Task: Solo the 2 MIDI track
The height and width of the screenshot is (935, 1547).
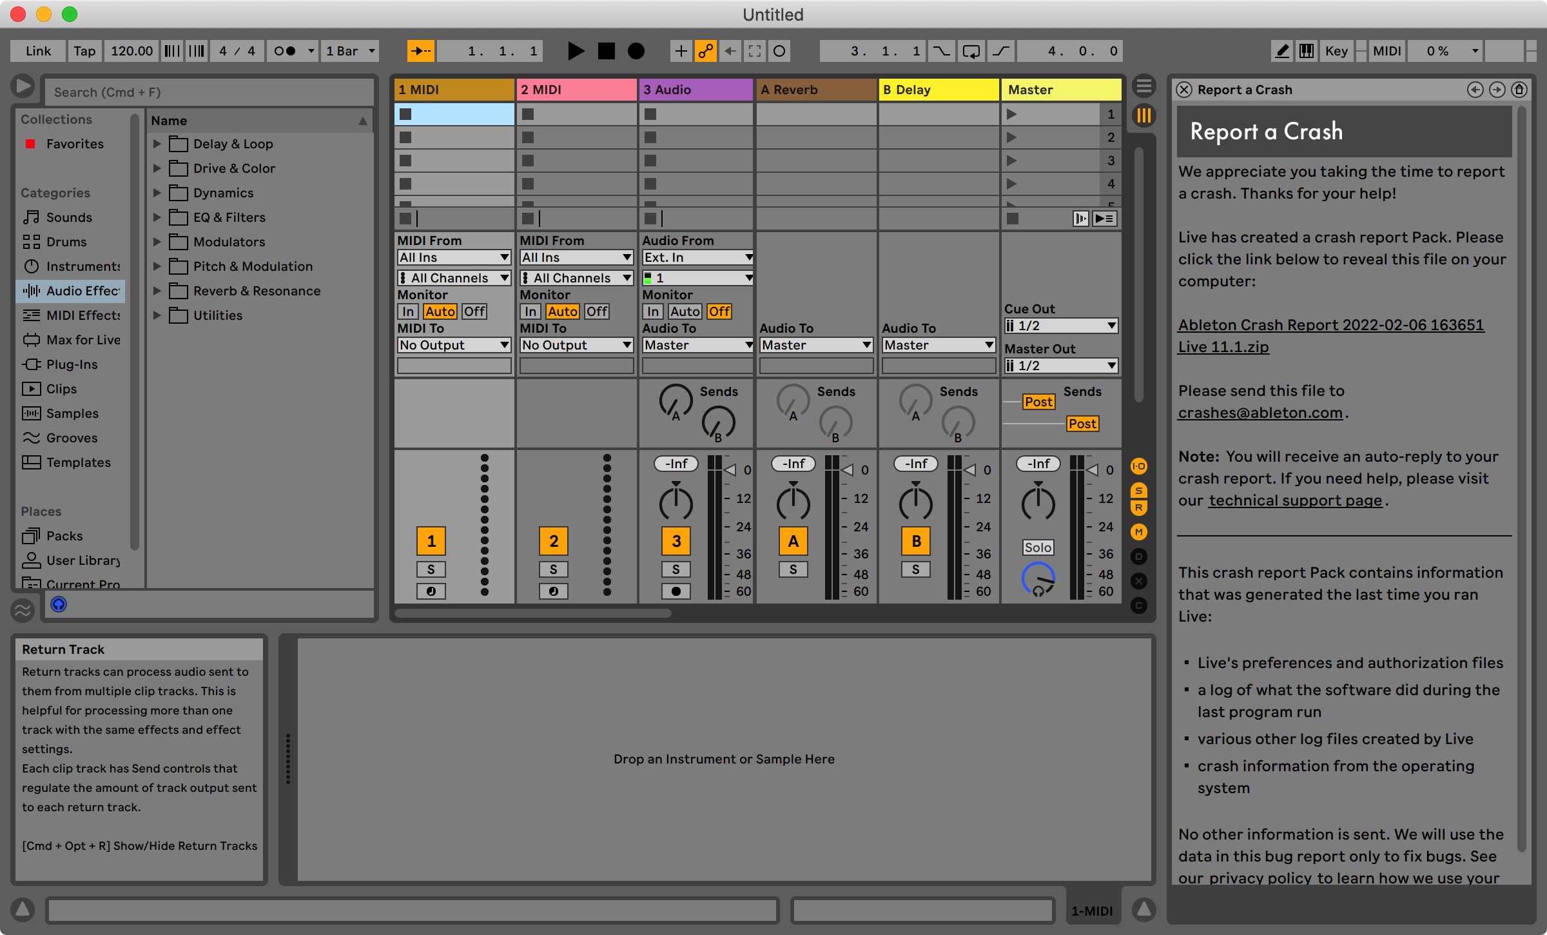Action: (x=554, y=569)
